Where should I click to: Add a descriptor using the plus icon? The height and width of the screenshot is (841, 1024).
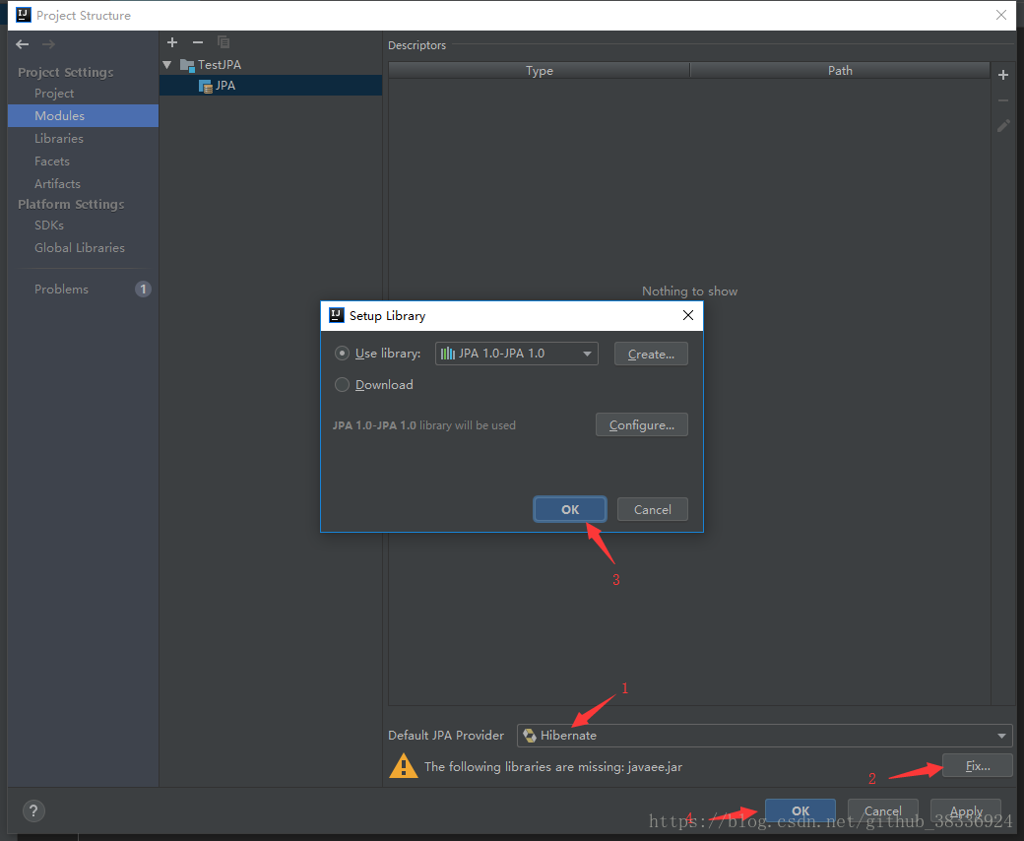click(x=1003, y=75)
